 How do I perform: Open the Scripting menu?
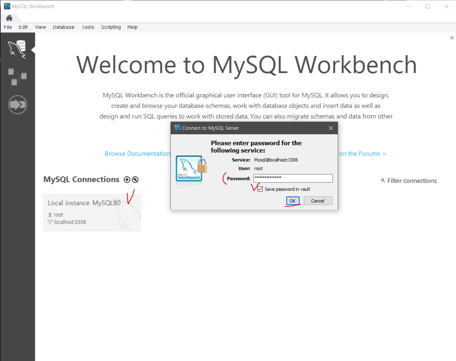pos(111,27)
